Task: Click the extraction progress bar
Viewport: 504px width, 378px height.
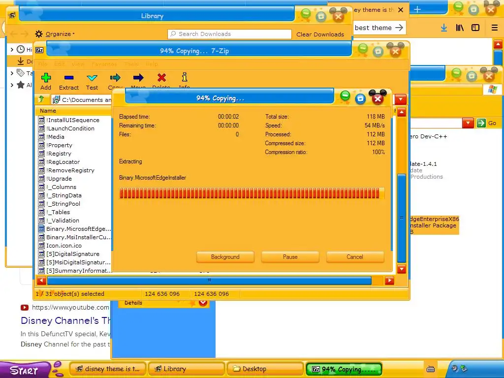Action: (252, 193)
